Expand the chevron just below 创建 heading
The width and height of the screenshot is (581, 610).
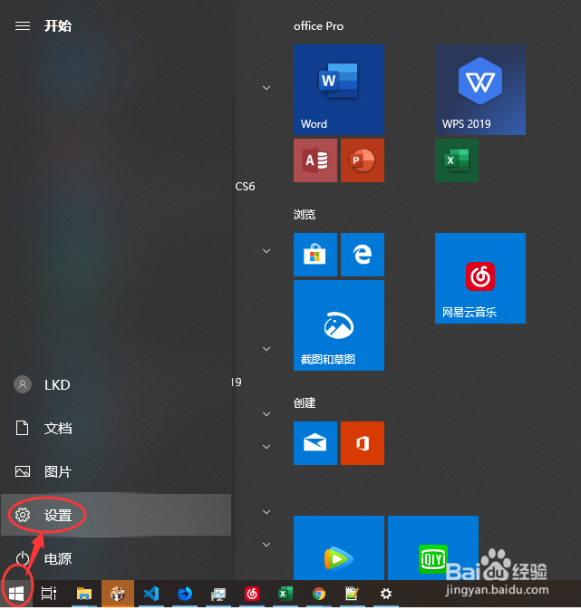pyautogui.click(x=266, y=414)
